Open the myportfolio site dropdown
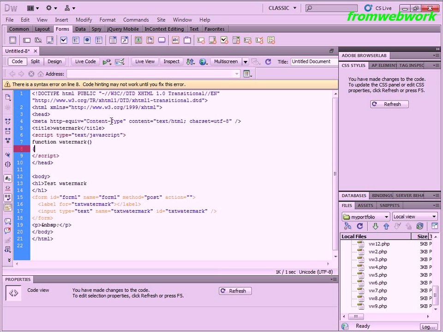This screenshot has width=443, height=332. point(365,217)
